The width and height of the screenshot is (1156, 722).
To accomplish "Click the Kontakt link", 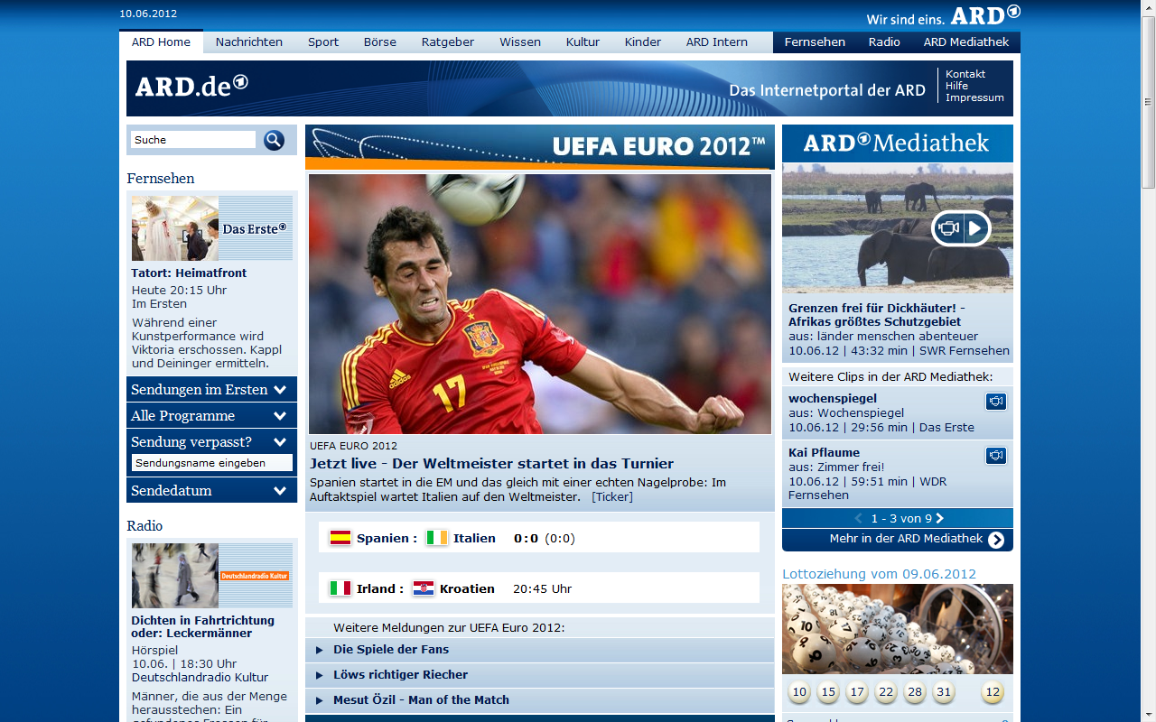I will (x=965, y=74).
